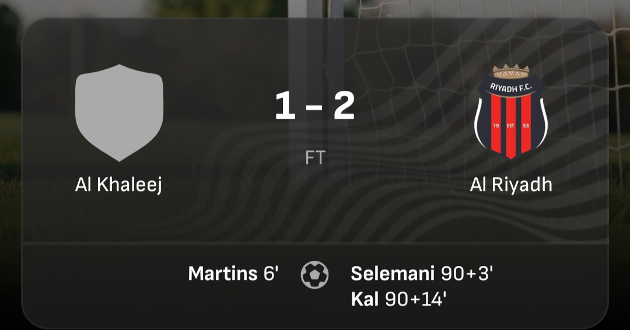Viewport: 630px width, 330px height.
Task: Click home score digit 1
Action: pyautogui.click(x=285, y=105)
